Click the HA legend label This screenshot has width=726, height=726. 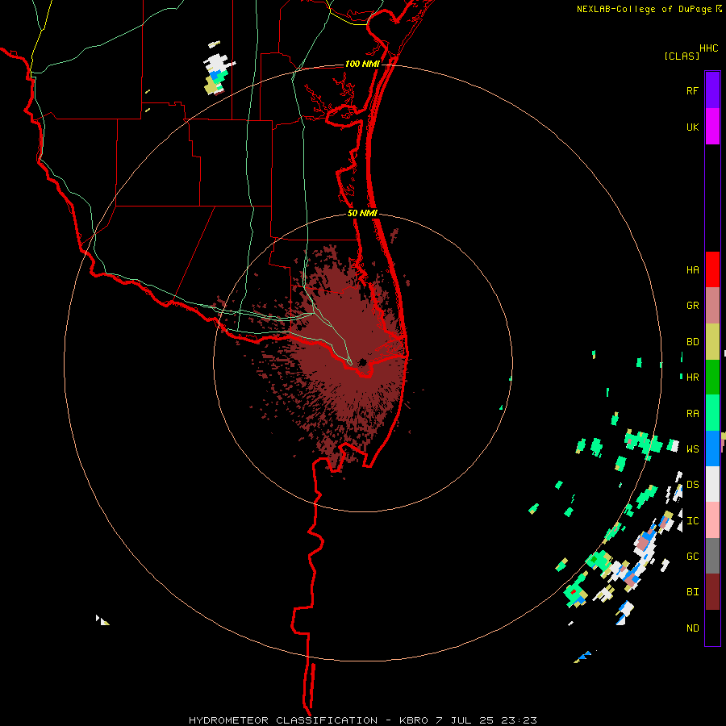[x=692, y=269]
